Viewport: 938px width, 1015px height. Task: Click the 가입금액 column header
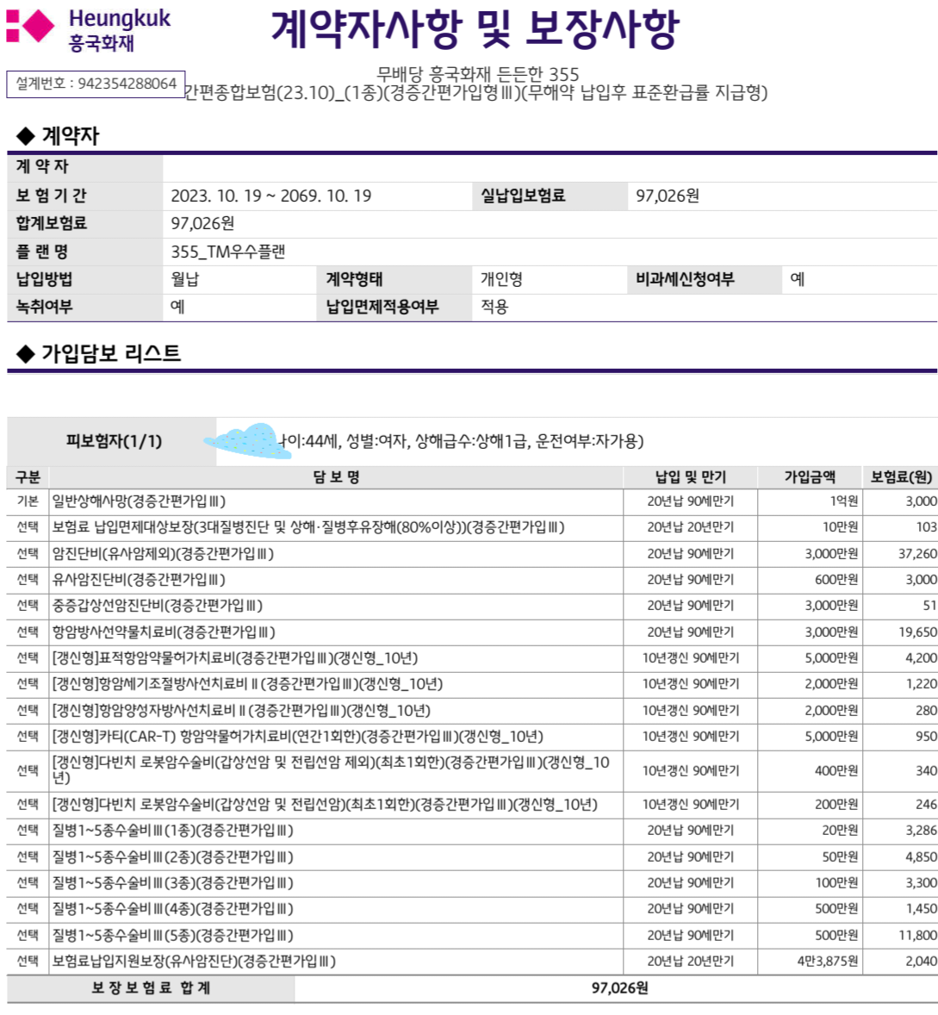coord(810,477)
